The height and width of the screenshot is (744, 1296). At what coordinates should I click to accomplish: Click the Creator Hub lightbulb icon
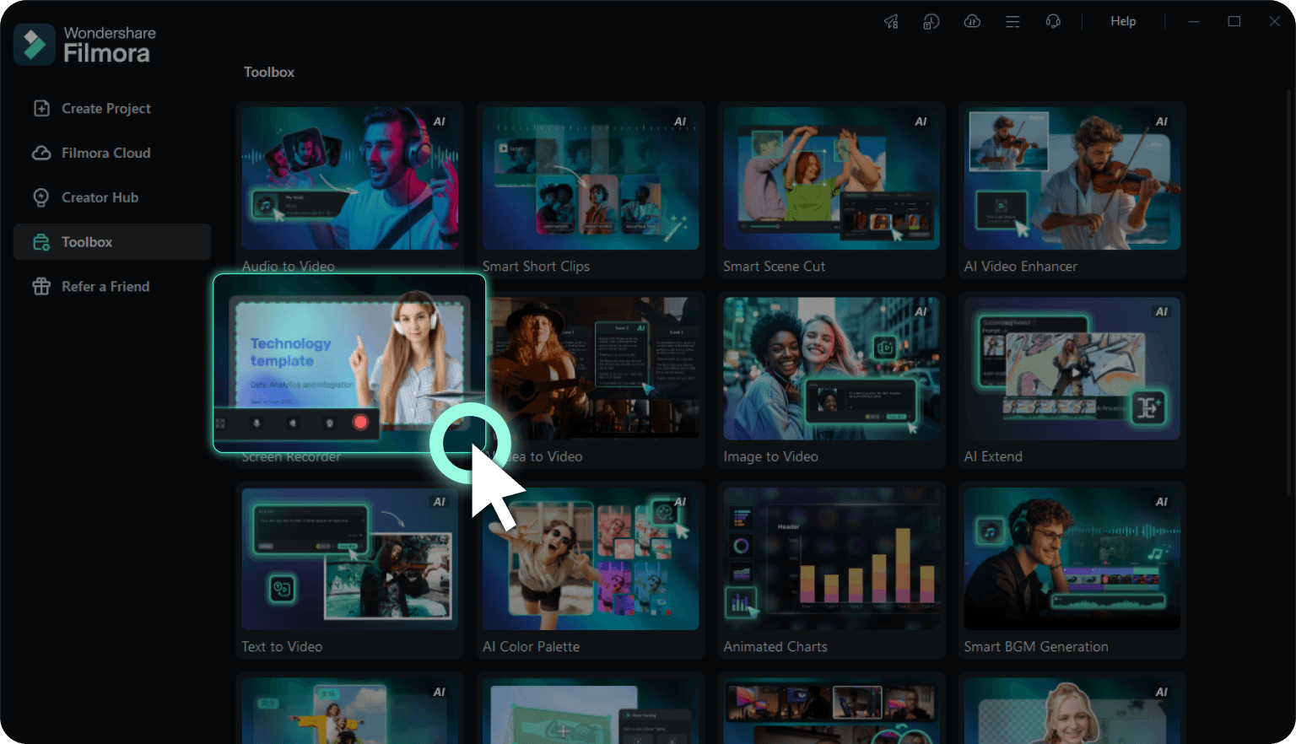coord(41,197)
